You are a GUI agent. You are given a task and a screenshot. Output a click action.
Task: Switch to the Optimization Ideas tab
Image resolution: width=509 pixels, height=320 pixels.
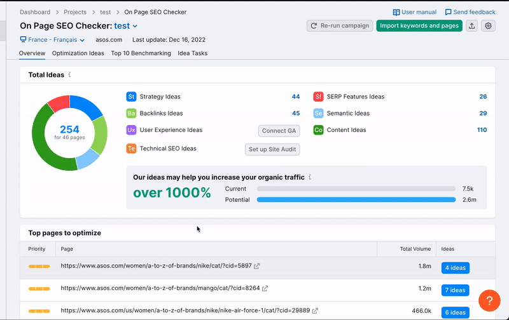coord(78,53)
